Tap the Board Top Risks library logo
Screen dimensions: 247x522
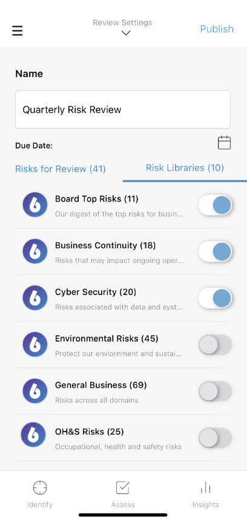[x=35, y=205]
